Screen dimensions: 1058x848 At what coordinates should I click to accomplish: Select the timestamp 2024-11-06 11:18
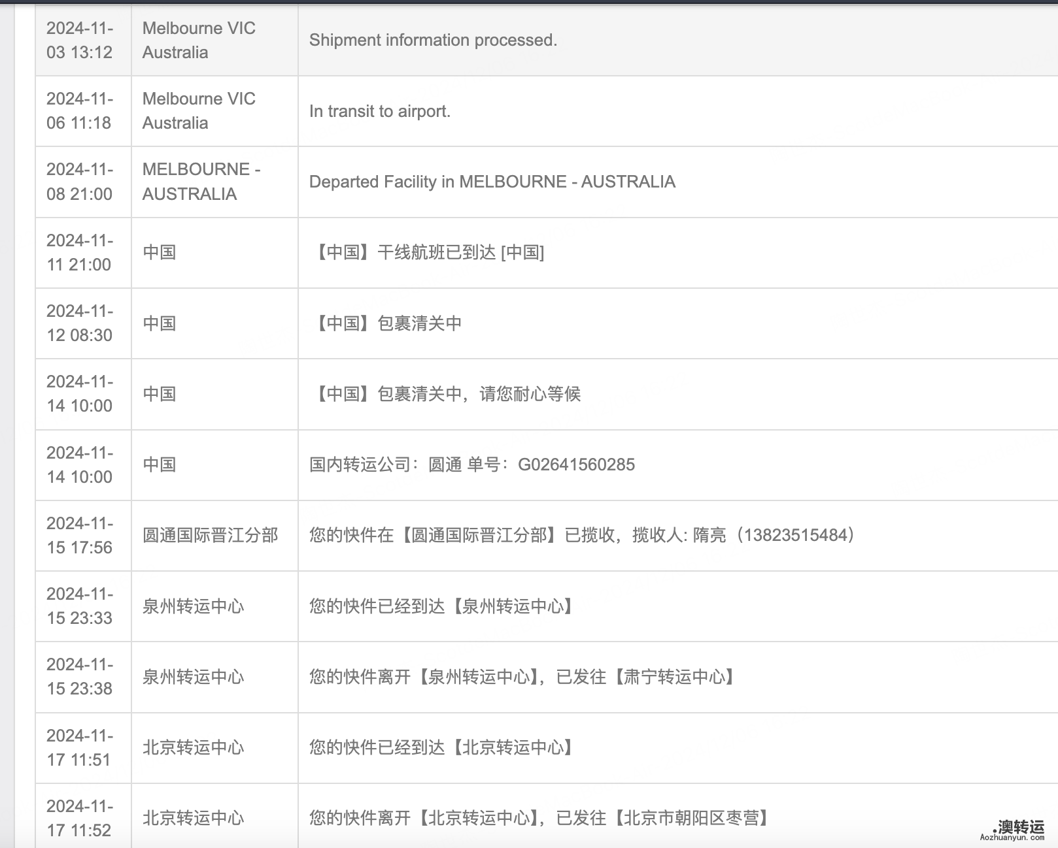80,110
